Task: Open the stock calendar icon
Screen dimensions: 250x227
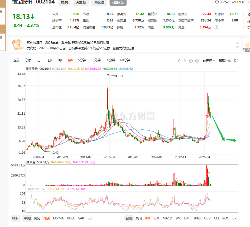Action: pos(18,45)
